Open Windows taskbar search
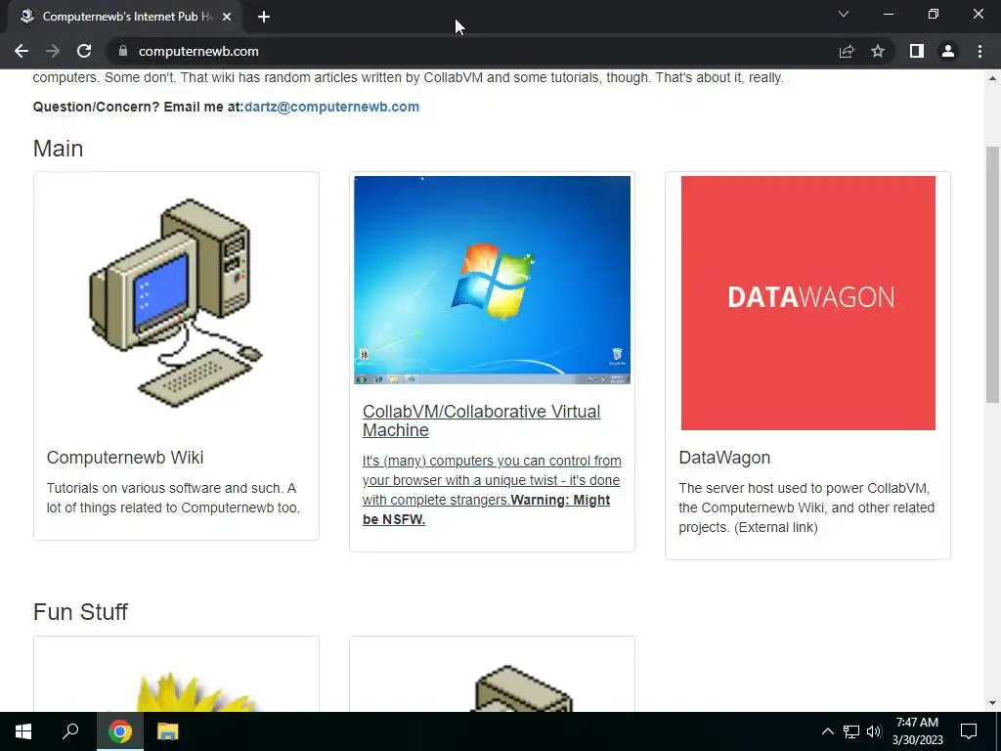The image size is (1001, 751). pos(70,731)
